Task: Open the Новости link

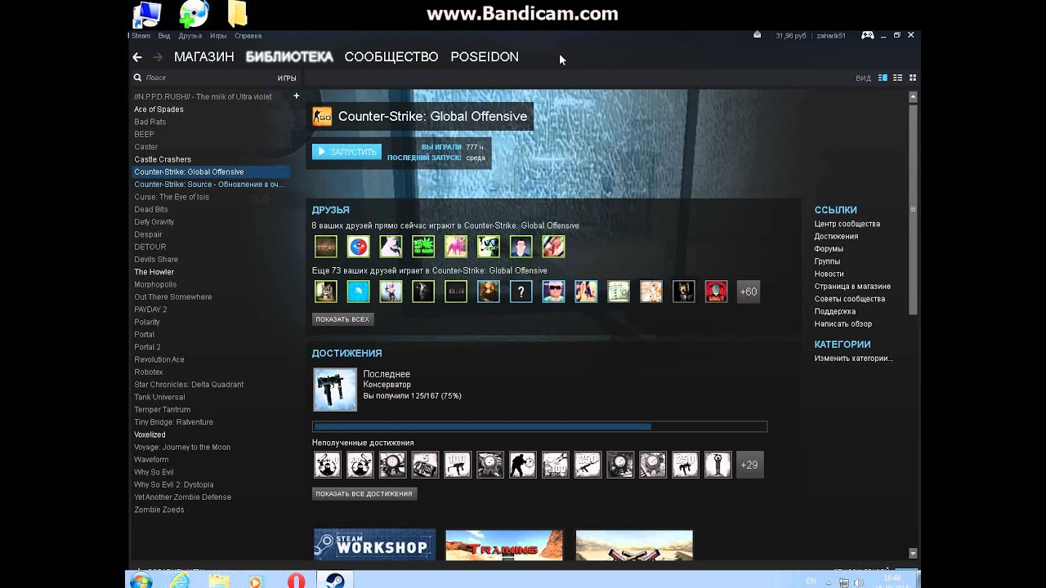Action: pos(829,274)
